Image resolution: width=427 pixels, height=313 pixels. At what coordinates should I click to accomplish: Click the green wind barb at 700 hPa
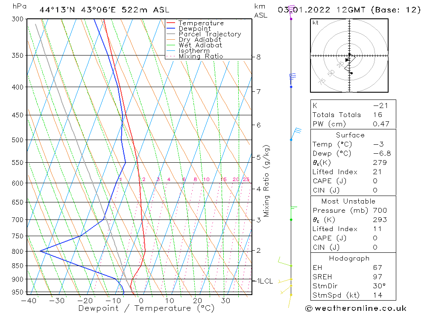click(294, 214)
